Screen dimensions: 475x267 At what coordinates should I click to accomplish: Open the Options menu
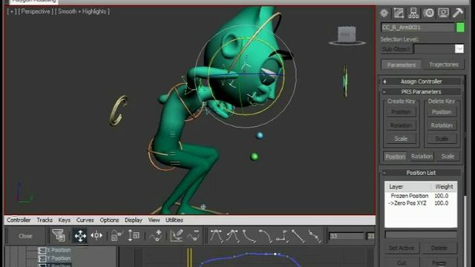(x=109, y=220)
